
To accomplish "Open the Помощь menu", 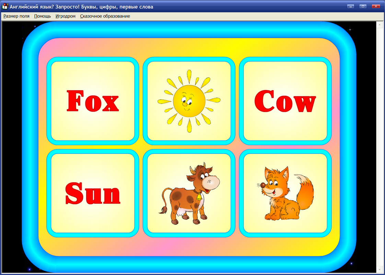I will point(43,16).
